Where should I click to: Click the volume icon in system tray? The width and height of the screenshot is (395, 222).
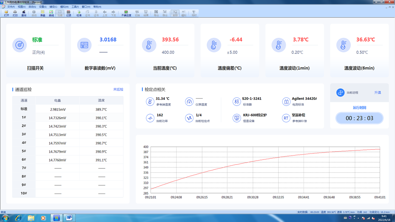pos(373,218)
